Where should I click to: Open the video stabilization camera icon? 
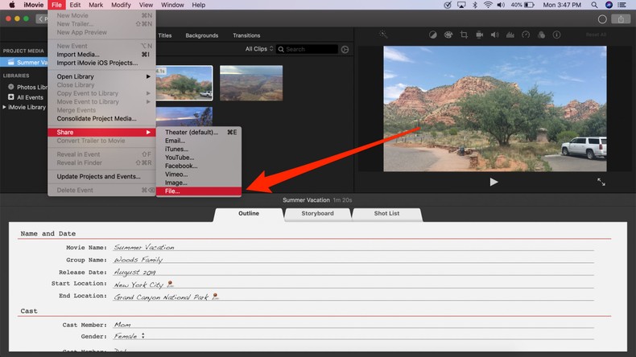pos(479,35)
